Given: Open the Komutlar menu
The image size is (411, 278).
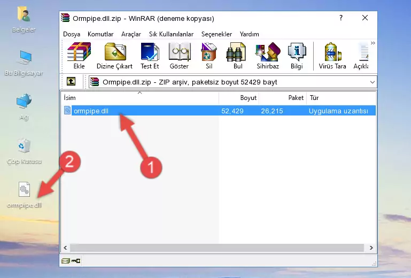Looking at the screenshot, I should point(100,34).
